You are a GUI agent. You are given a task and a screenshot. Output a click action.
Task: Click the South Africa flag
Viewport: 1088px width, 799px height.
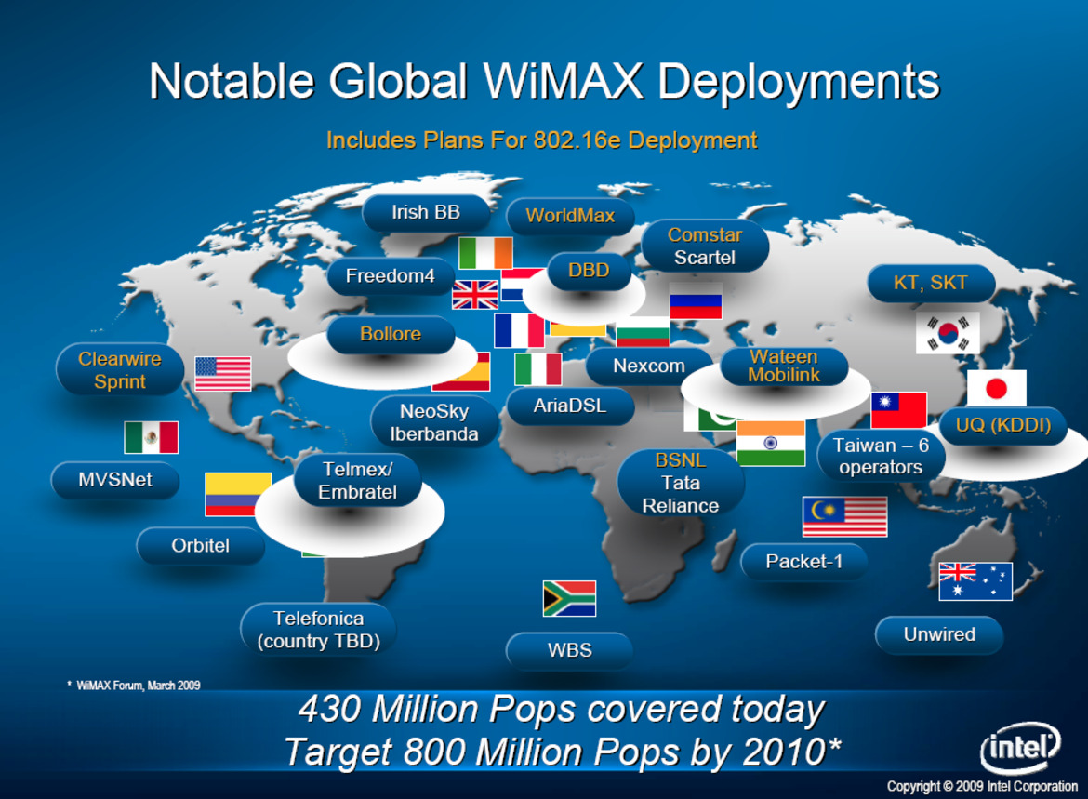point(569,598)
